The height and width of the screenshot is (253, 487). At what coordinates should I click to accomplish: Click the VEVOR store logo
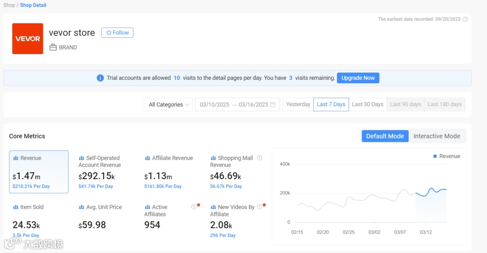(28, 39)
